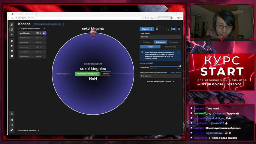
Task: Click chat username 'markeloff_ua_'
Action: 202,113
